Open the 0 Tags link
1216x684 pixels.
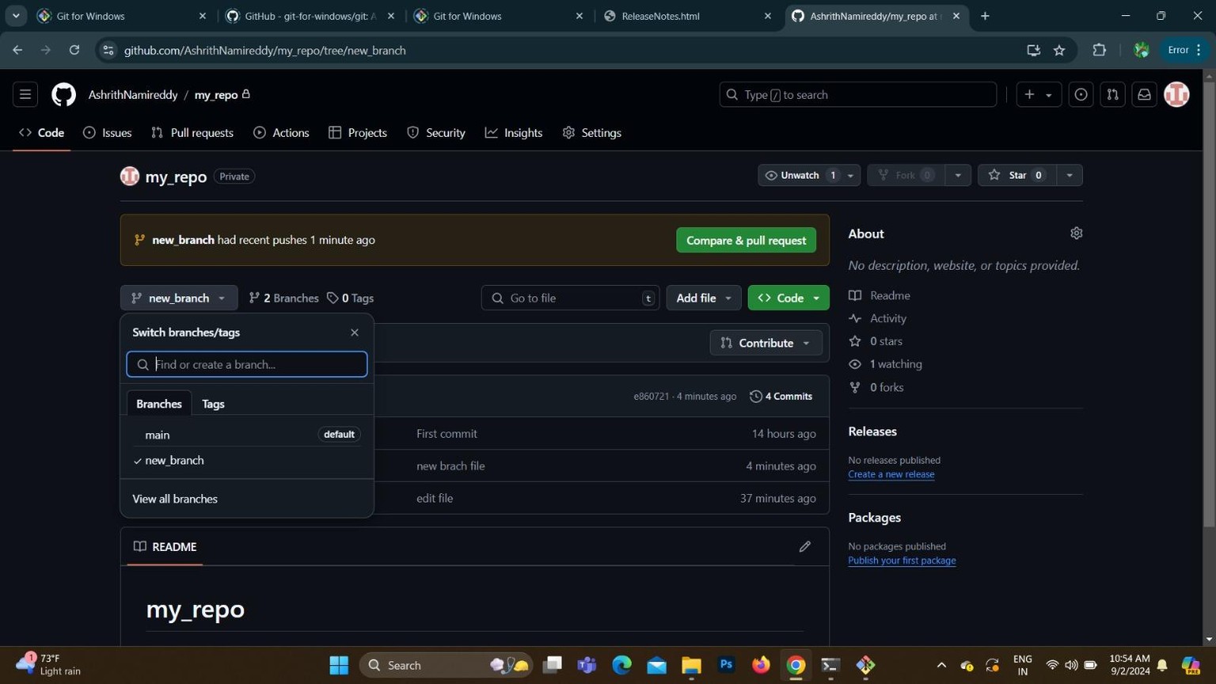350,298
